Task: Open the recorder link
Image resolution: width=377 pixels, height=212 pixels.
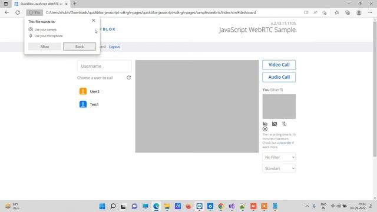Action: 285,143
